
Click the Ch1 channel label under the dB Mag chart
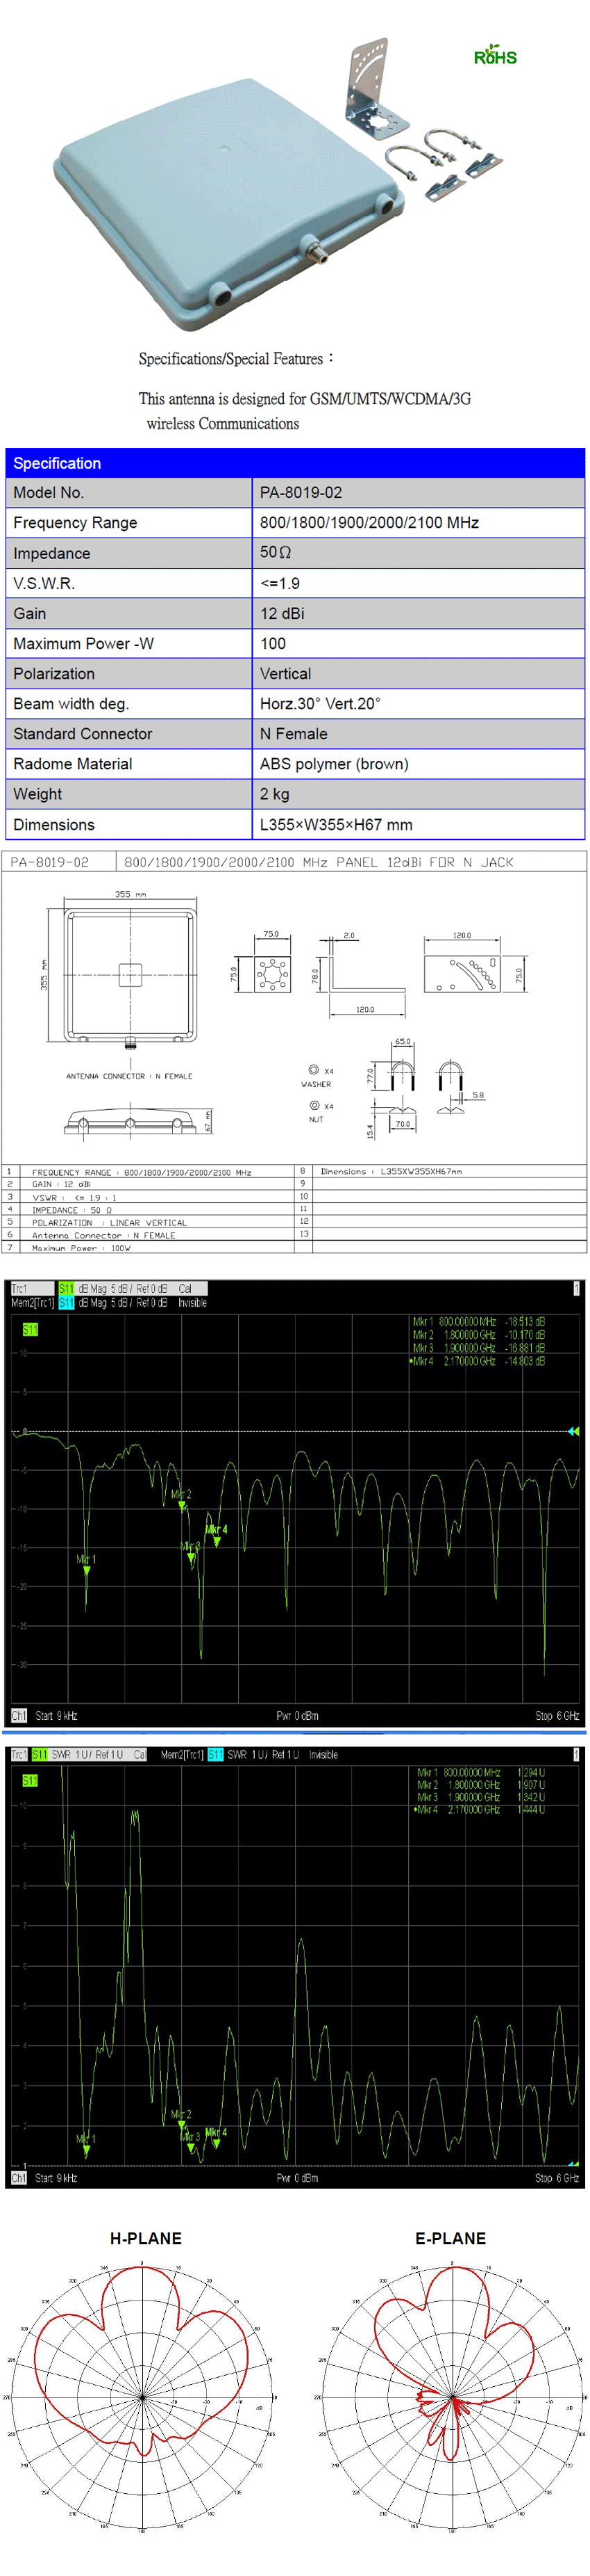click(x=18, y=1715)
